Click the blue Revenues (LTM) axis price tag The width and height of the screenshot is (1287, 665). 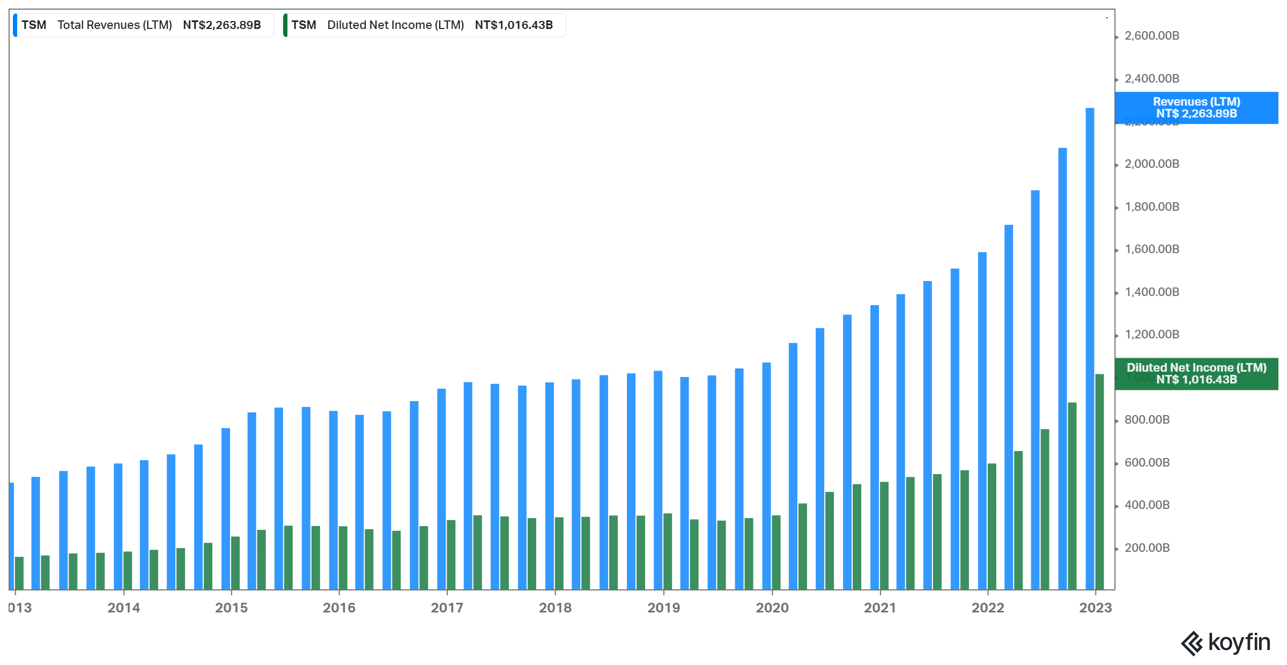(x=1196, y=108)
